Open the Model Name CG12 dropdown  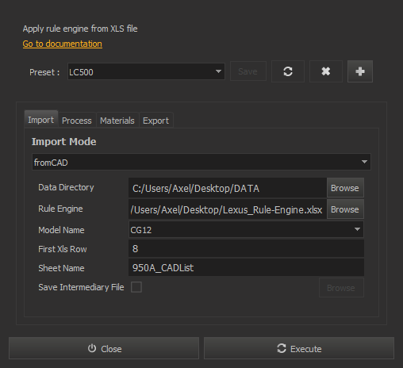[x=246, y=229]
